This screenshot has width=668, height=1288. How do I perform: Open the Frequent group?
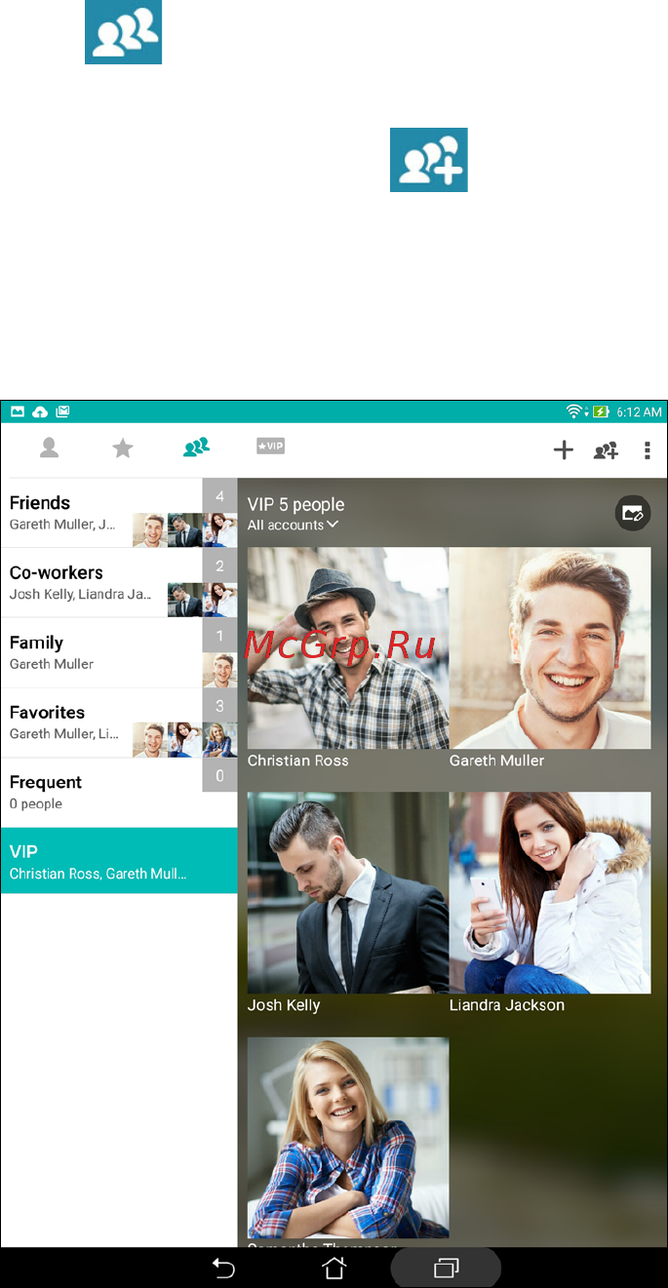119,793
